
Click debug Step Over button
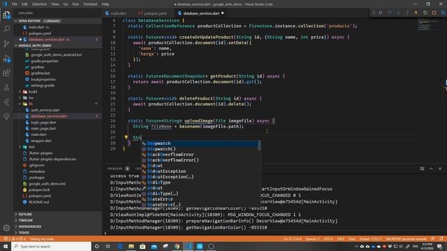click(x=390, y=13)
